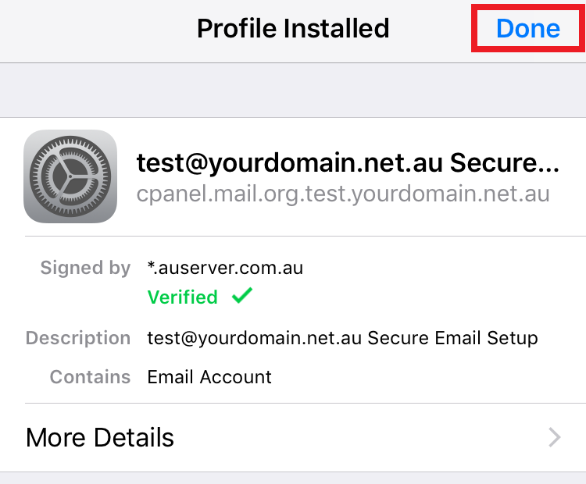This screenshot has width=586, height=484.
Task: Select the *.auserver.com.au signer text
Action: point(225,268)
